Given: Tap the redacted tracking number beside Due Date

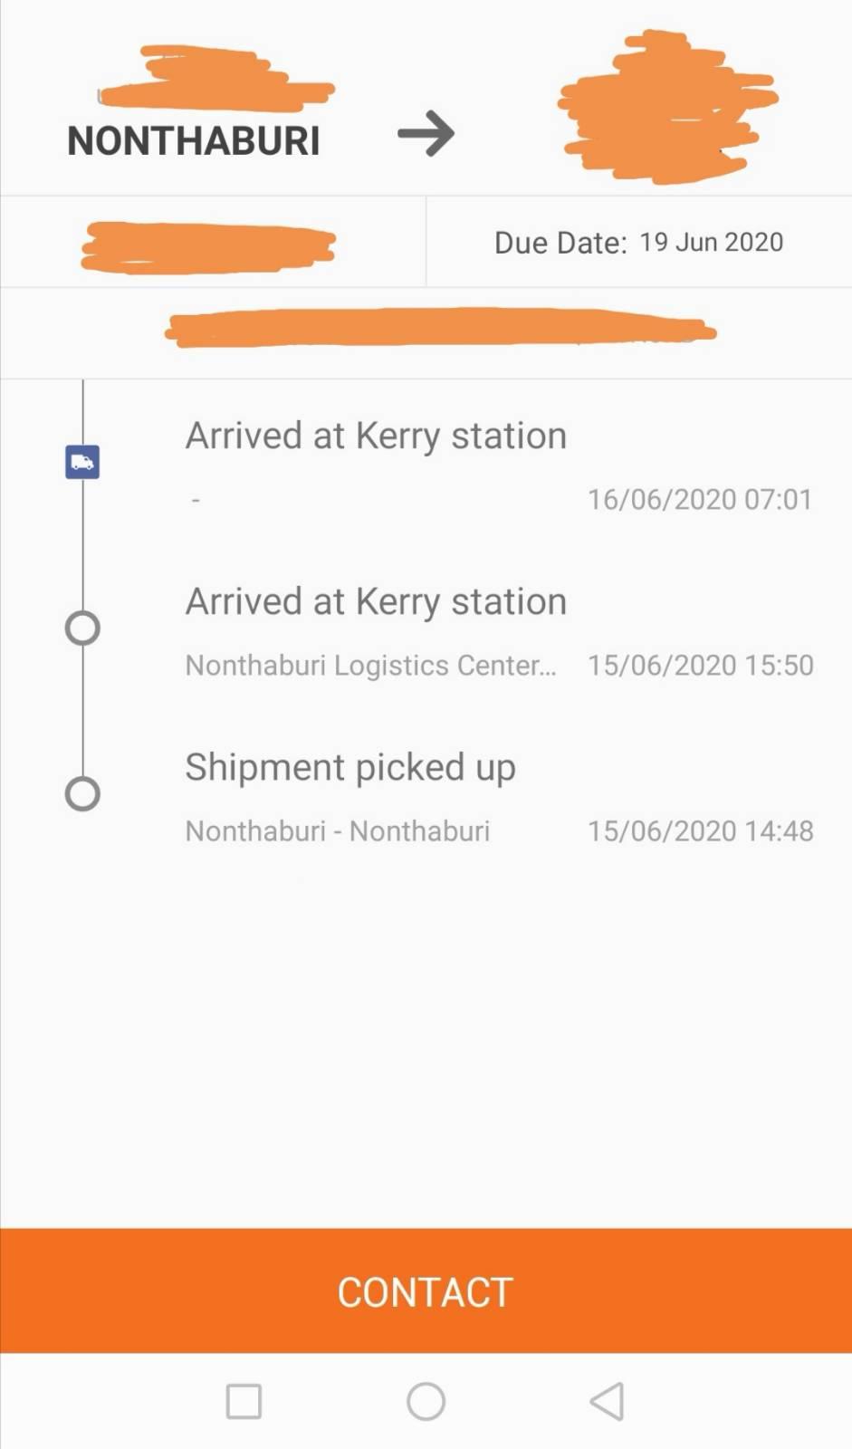Looking at the screenshot, I should pos(208,246).
